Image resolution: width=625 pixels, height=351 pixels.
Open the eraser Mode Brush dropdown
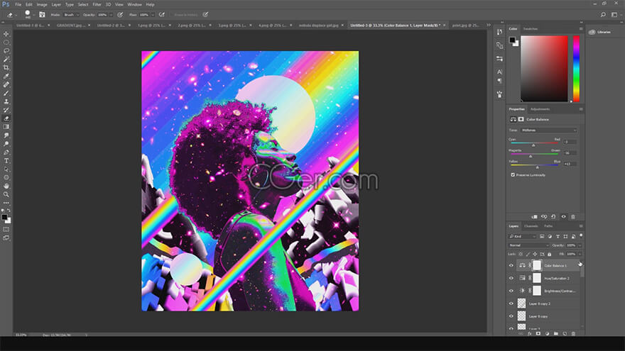(x=71, y=15)
